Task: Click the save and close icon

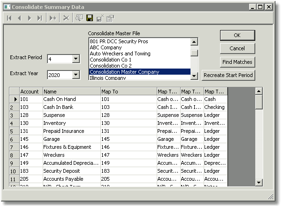Action: (x=100, y=18)
